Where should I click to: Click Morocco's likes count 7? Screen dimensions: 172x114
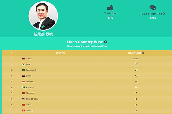(x=136, y=93)
